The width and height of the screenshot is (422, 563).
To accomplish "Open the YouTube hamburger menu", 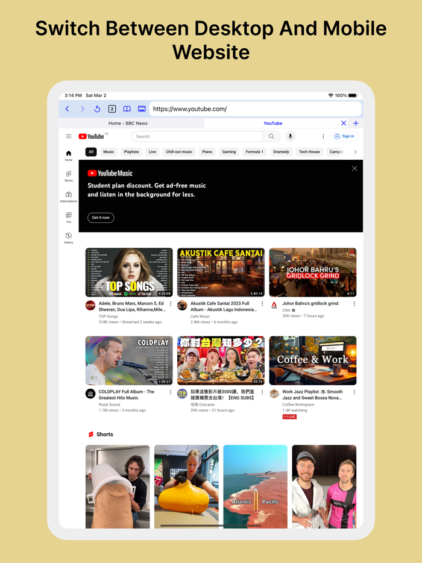I will pyautogui.click(x=69, y=136).
